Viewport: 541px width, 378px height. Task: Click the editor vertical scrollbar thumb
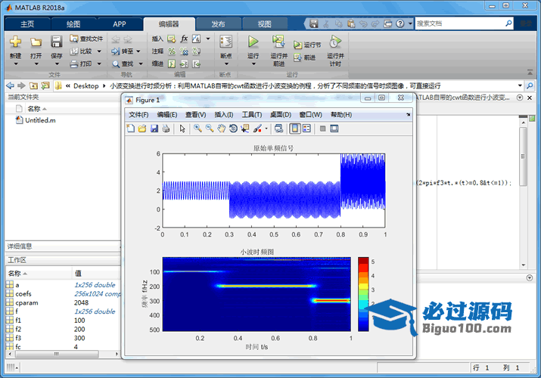pos(523,156)
